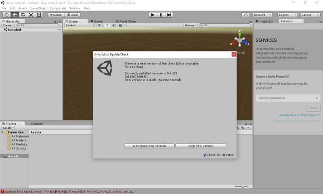
Task: Open the Assets menu
Action: [x=23, y=8]
